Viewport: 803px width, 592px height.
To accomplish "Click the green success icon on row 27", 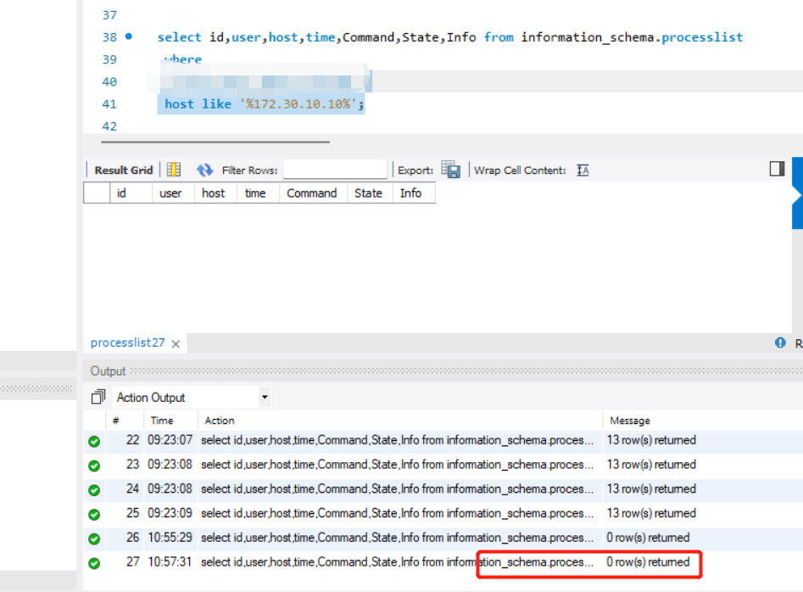I will tap(94, 561).
